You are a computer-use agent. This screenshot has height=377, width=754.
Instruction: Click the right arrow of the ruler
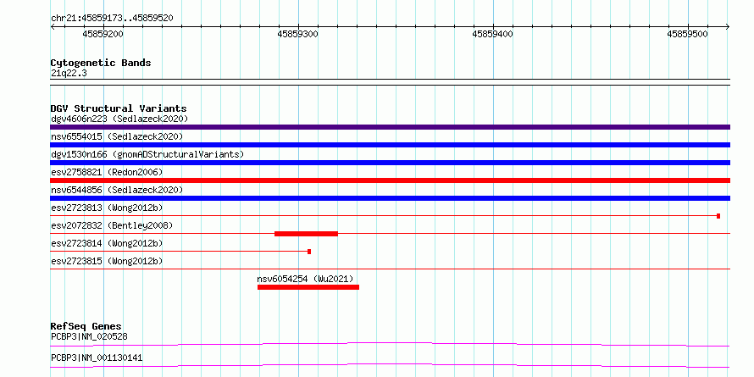click(x=728, y=26)
